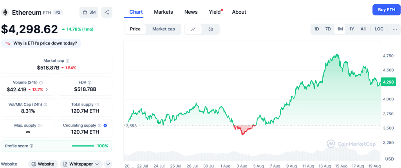
Task: Set chart range to 1M
Action: (x=340, y=29)
